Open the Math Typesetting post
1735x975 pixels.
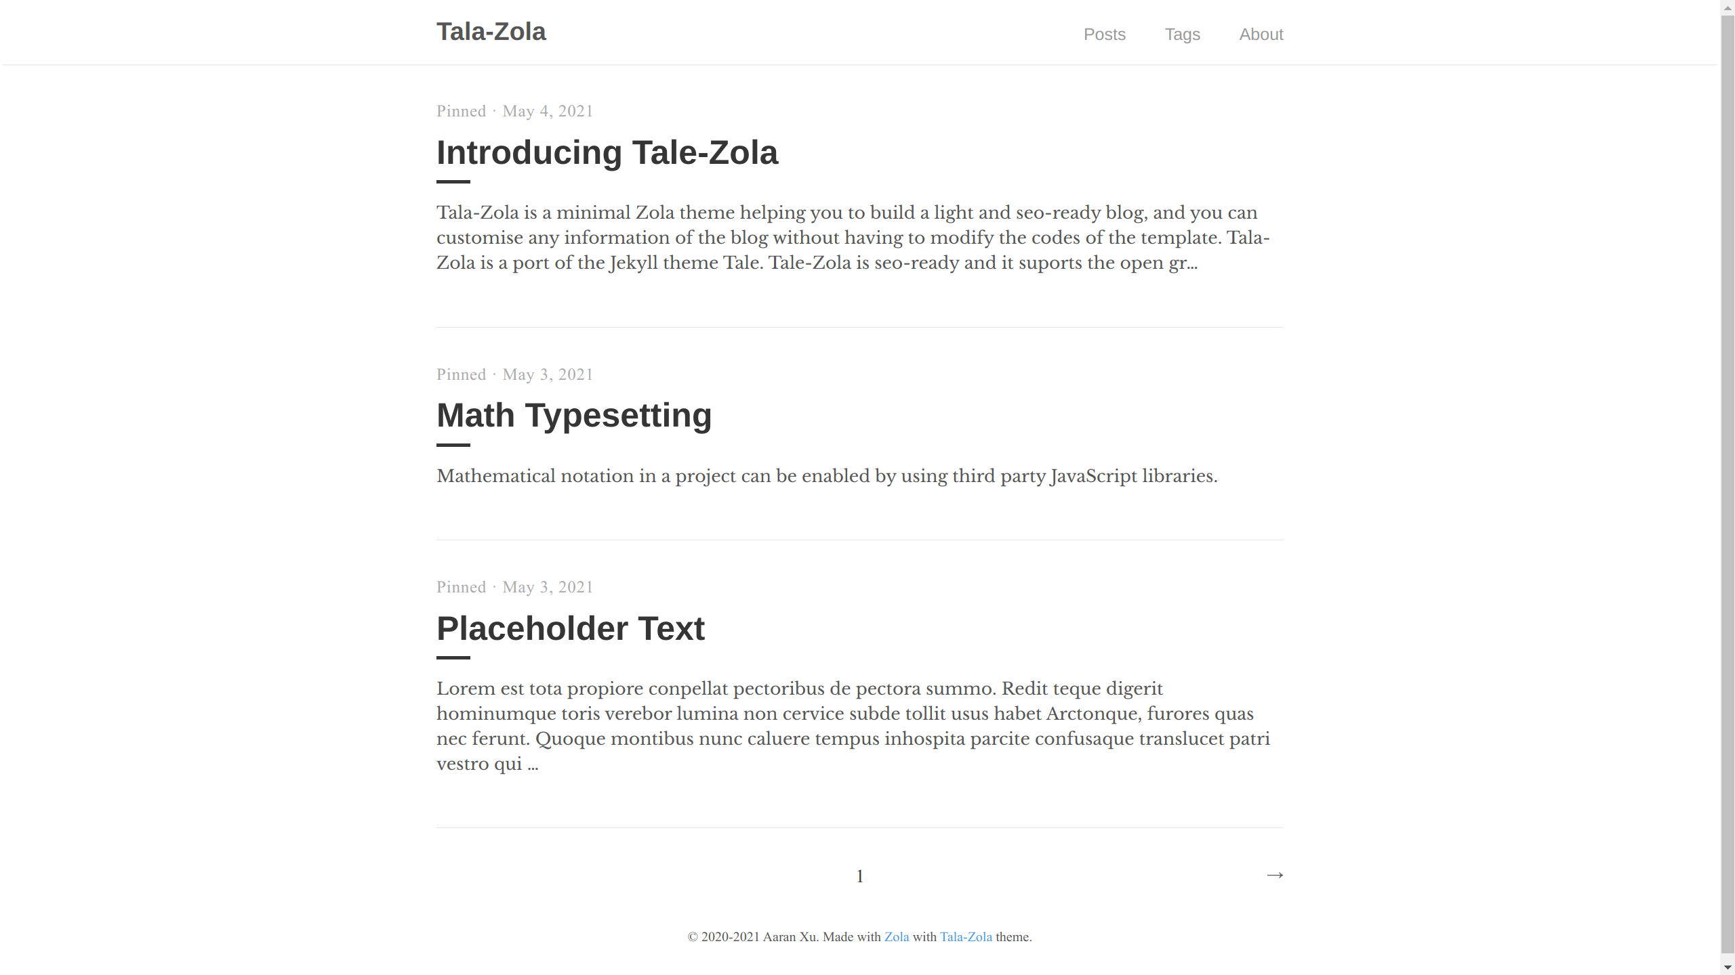[x=574, y=414]
